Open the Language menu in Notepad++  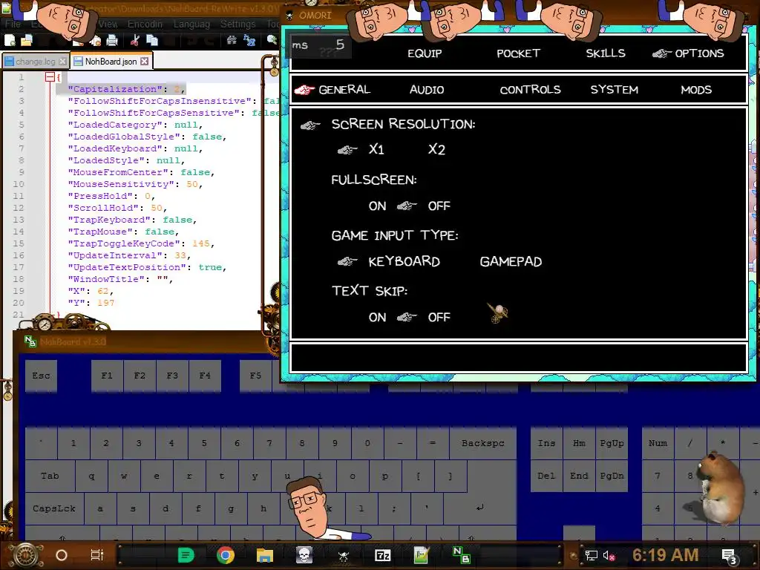[191, 24]
